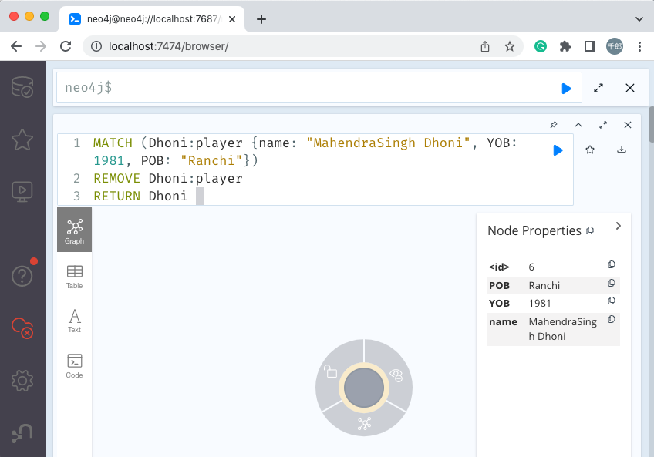Select the neo4j@neo4j://localhost:7687 tab

click(152, 19)
